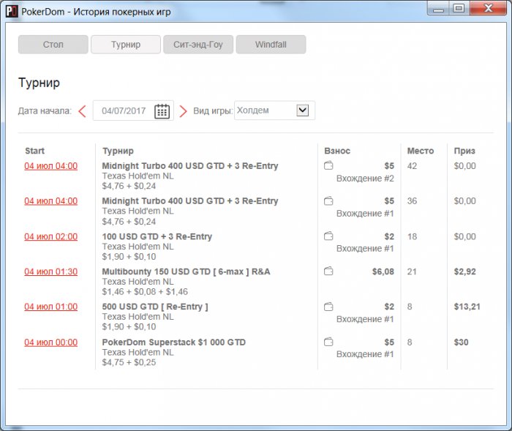The height and width of the screenshot is (431, 512).
Task: Switch to the Стол tab
Action: pos(53,45)
